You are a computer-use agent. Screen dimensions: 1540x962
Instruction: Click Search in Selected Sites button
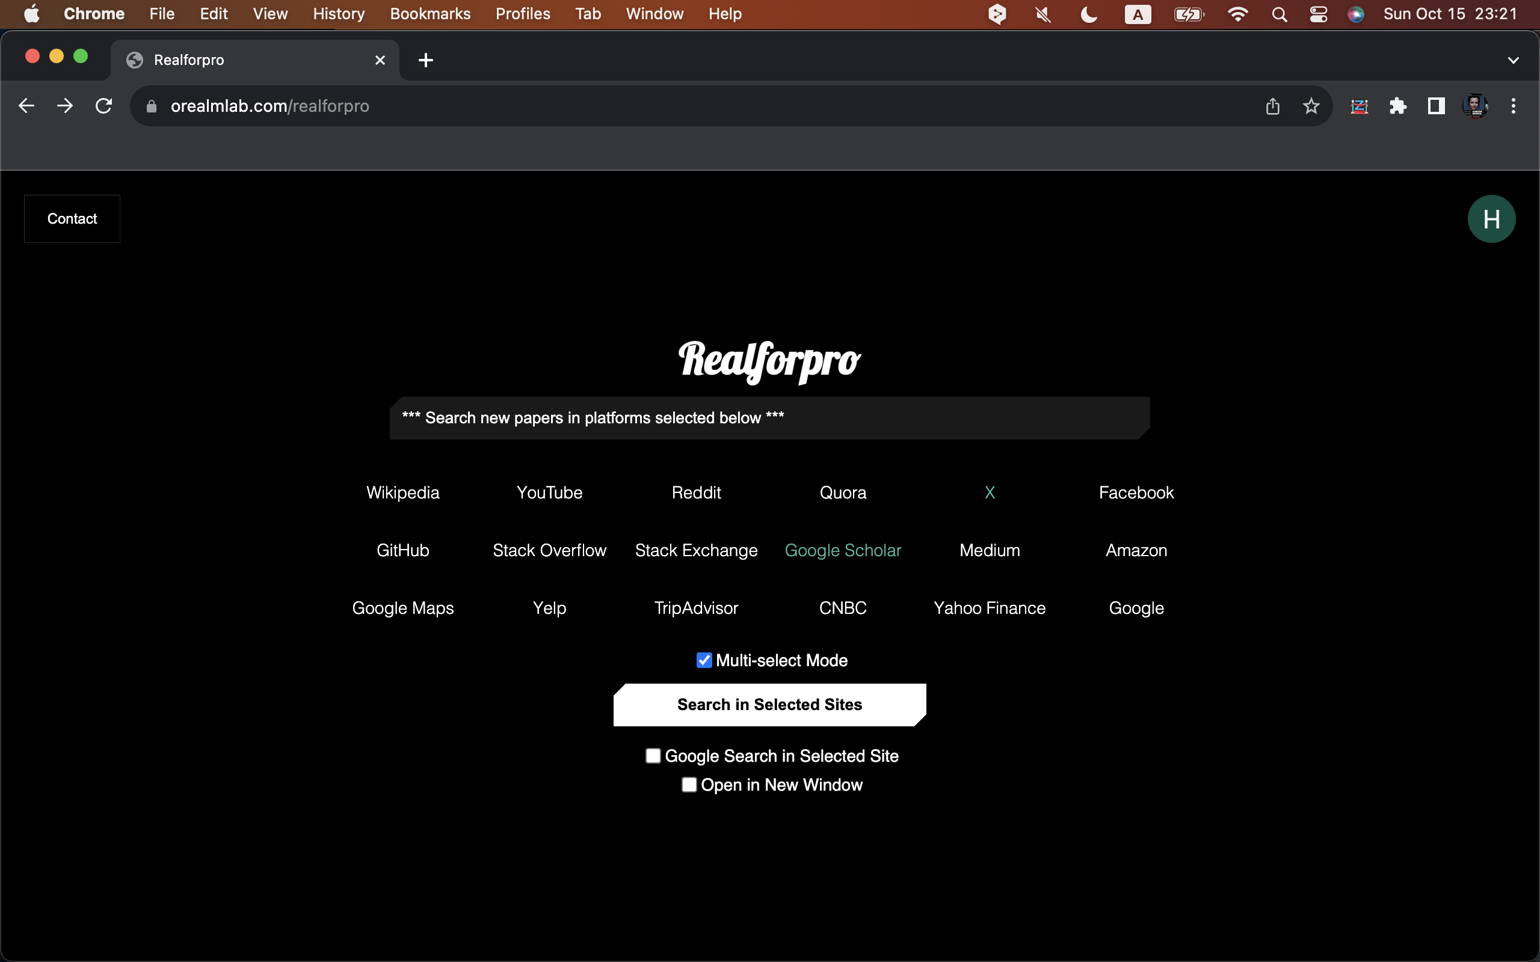tap(769, 704)
